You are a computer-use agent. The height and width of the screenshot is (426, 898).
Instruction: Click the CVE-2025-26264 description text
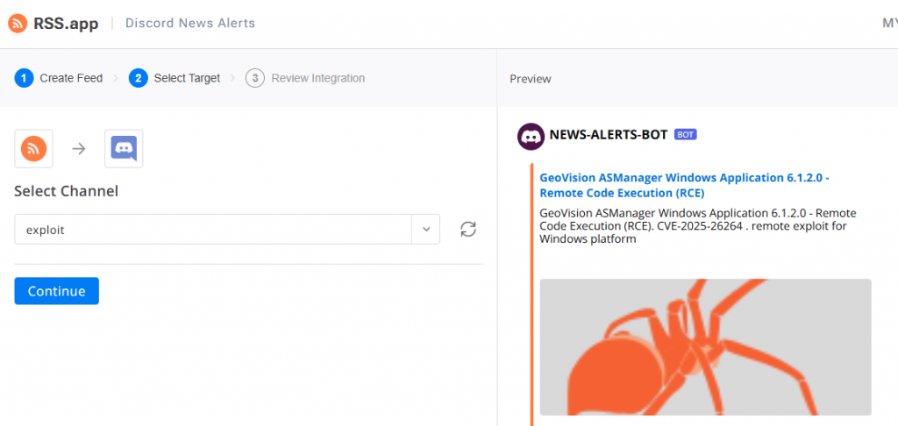pos(697,225)
